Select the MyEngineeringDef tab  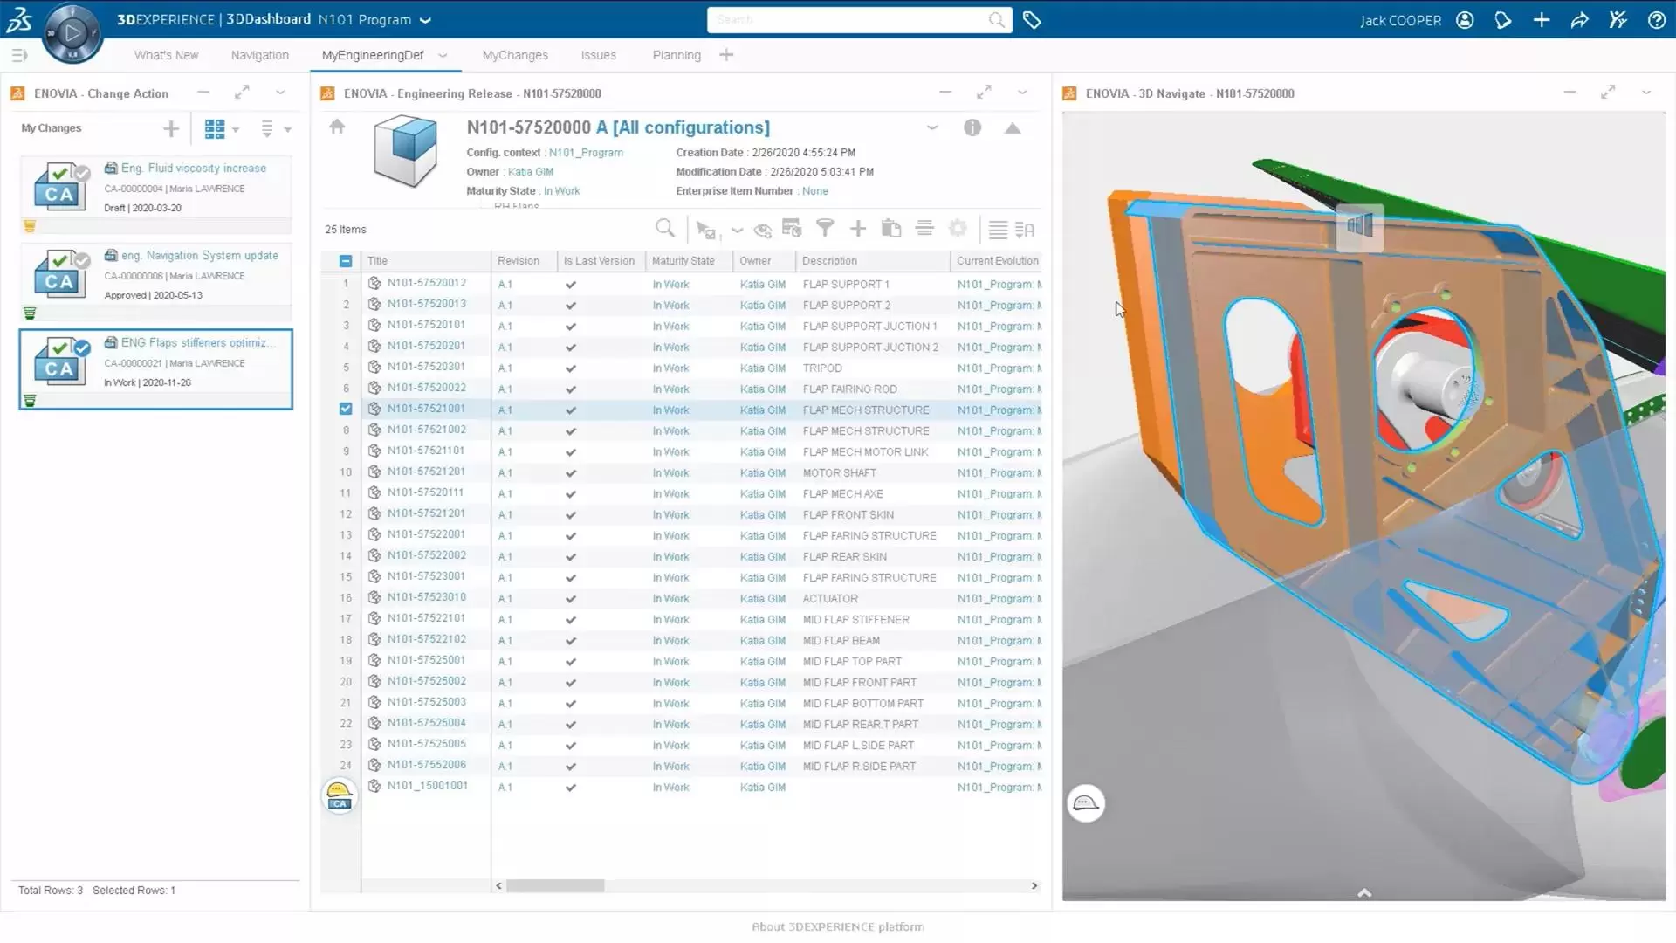click(373, 55)
